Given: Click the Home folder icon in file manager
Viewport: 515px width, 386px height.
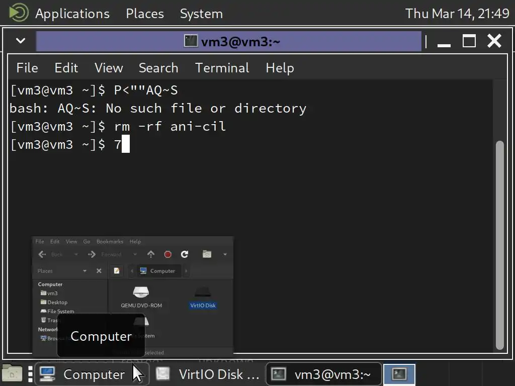Looking at the screenshot, I should pos(207,254).
